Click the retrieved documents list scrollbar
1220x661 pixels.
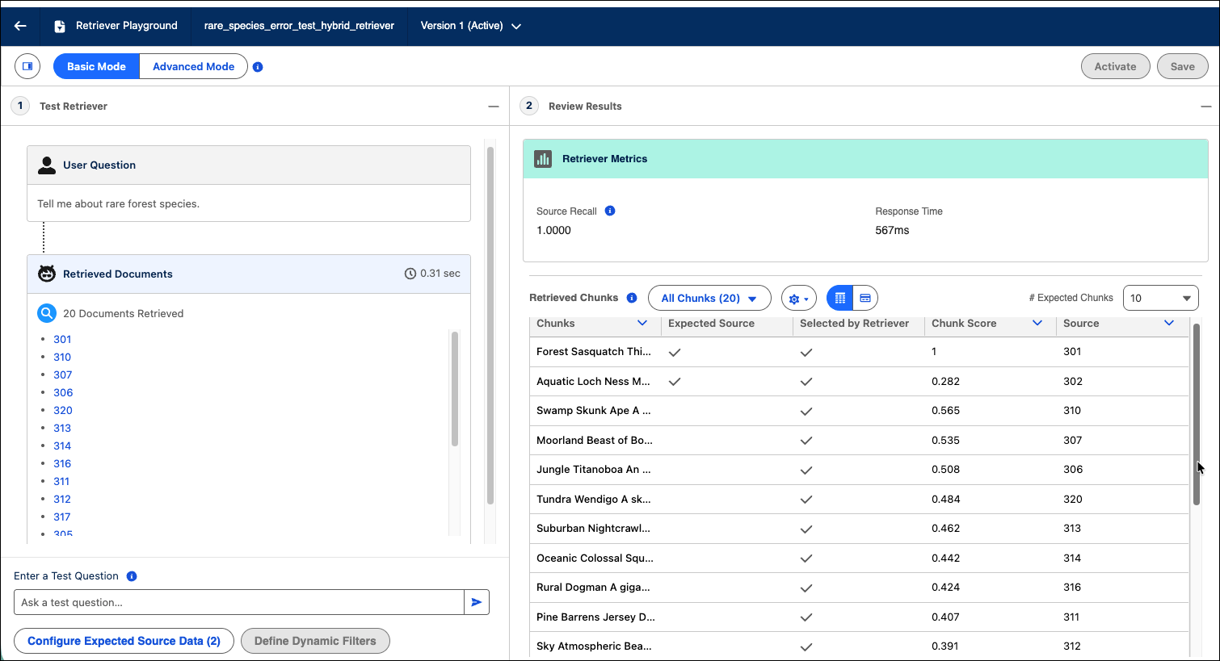coord(455,389)
